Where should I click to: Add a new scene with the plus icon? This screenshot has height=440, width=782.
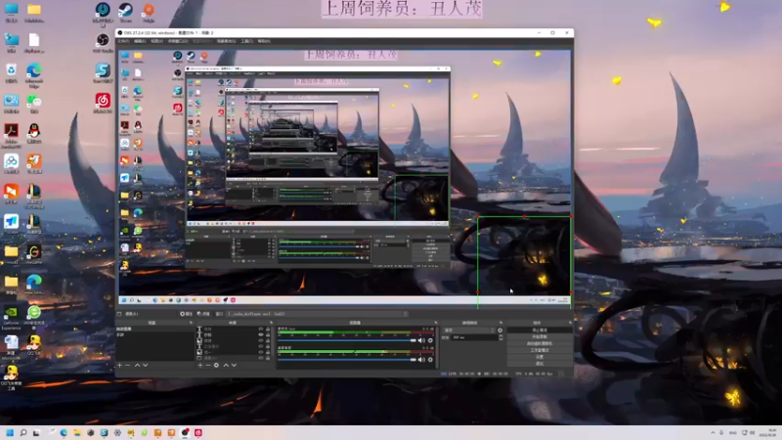119,365
